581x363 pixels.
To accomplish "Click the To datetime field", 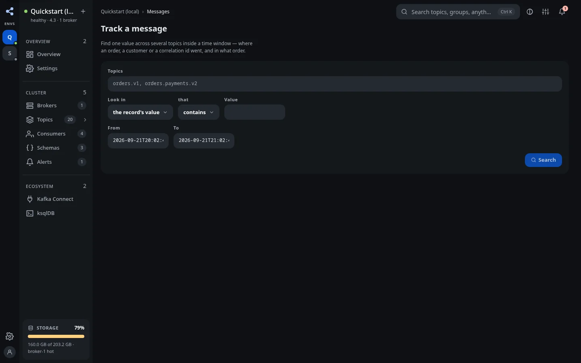I will pyautogui.click(x=204, y=141).
